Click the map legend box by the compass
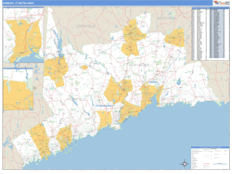The image size is (232, 174). [210, 158]
